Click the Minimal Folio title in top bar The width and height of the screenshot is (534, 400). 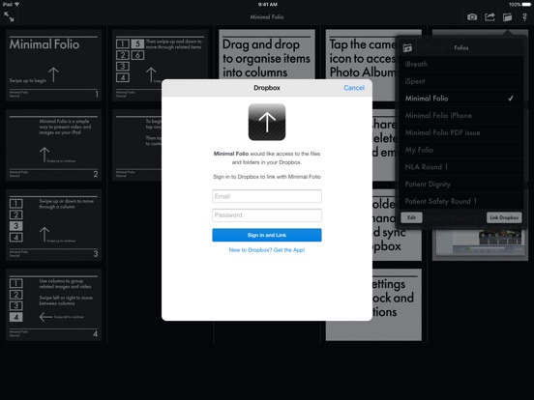[267, 17]
